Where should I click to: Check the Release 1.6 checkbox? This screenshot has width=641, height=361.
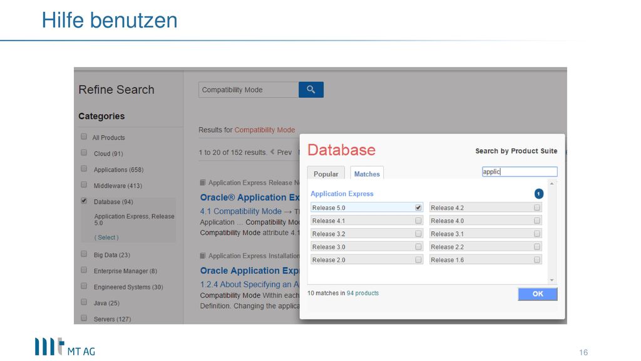[x=536, y=260]
